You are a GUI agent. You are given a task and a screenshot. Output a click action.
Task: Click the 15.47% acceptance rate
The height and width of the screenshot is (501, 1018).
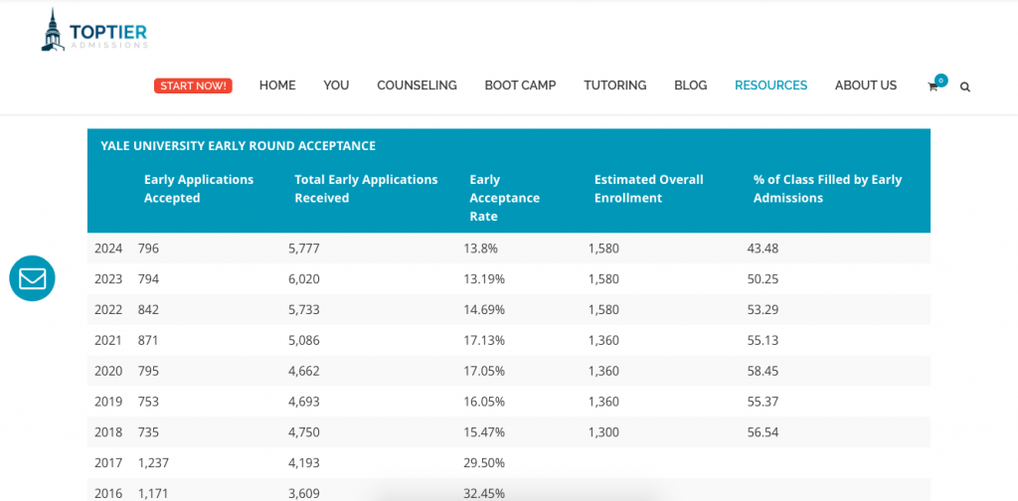point(484,432)
